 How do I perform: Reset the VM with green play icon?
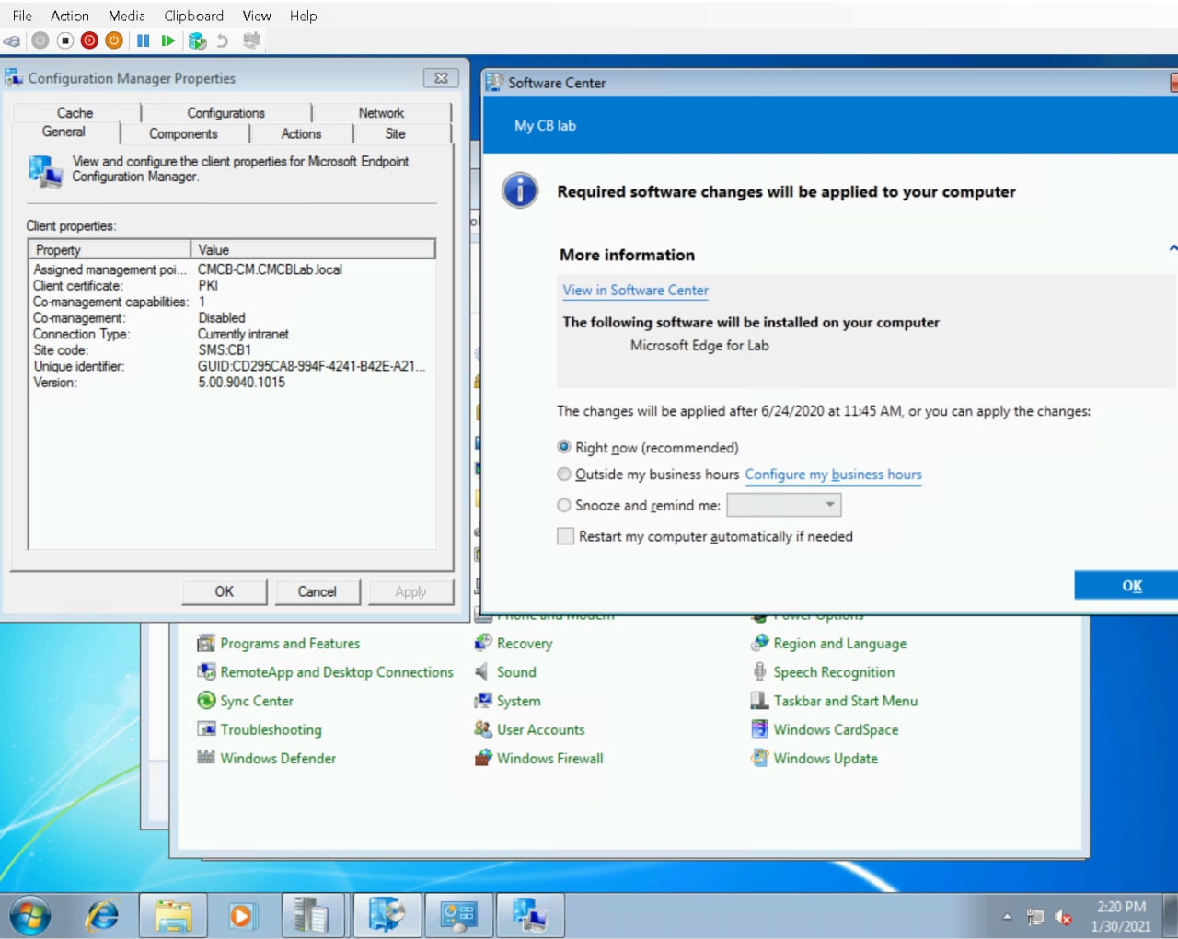click(x=167, y=40)
